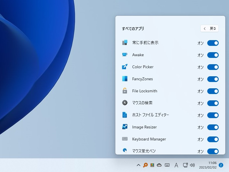This screenshot has height=172, width=229.
Task: Click the Color Picker eyedropper icon
Action: click(x=125, y=67)
